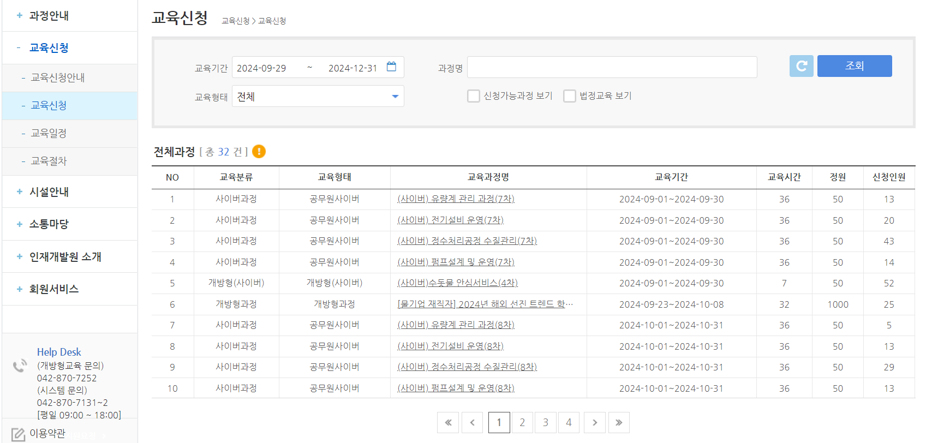Click the 교육기간 column header
The height and width of the screenshot is (443, 926).
click(x=672, y=177)
